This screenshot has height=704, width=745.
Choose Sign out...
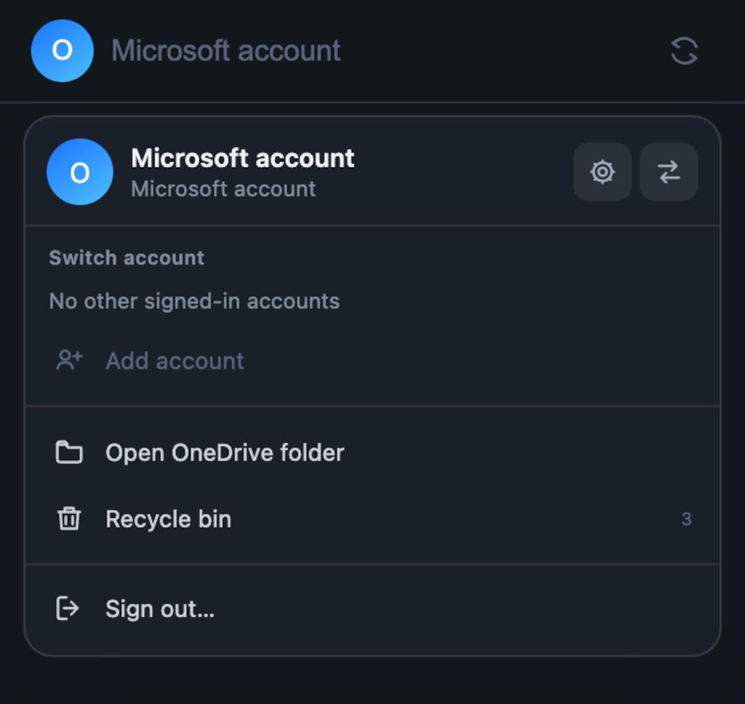[372, 608]
